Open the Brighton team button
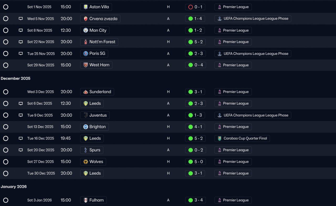This screenshot has width=336, height=206. point(94,127)
